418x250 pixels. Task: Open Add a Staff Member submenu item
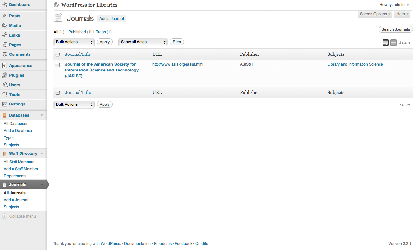click(21, 169)
